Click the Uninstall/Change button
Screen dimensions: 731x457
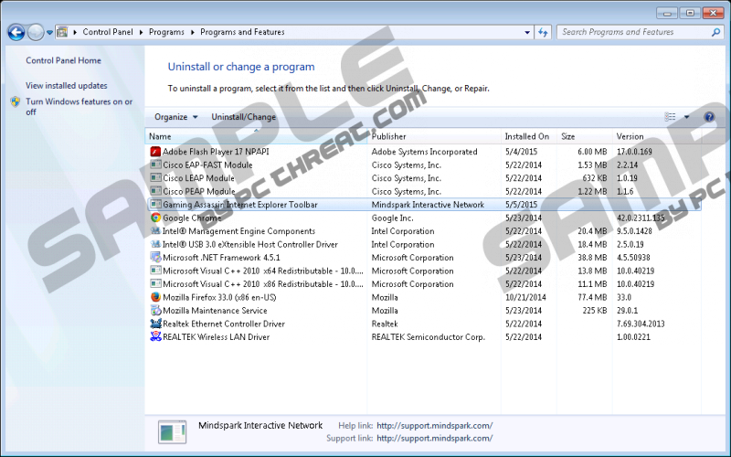point(243,117)
